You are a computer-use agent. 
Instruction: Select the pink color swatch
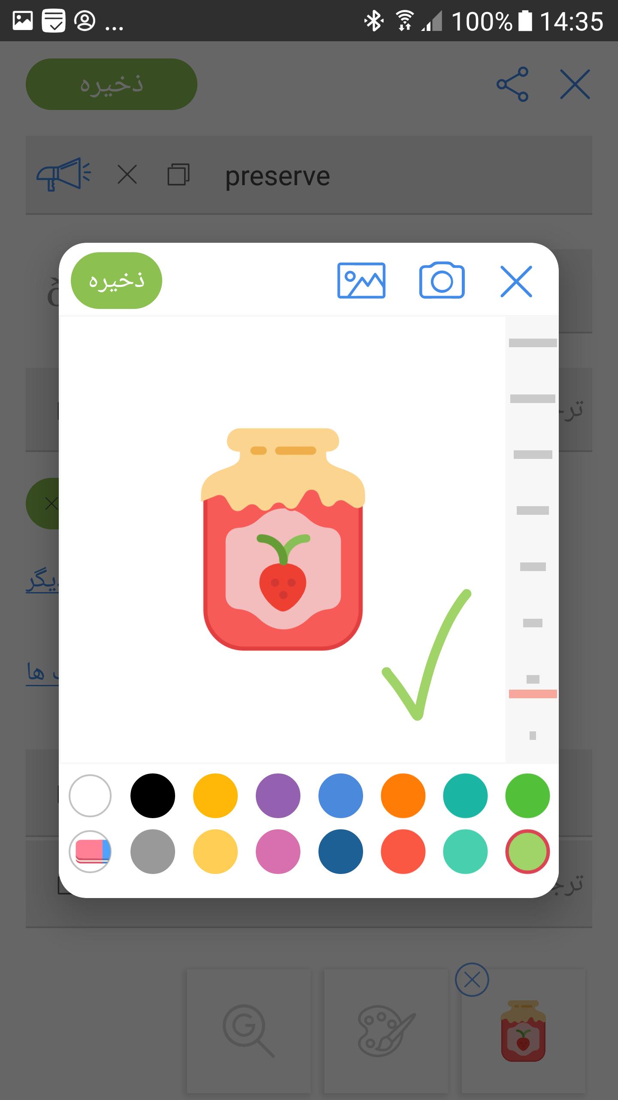278,851
